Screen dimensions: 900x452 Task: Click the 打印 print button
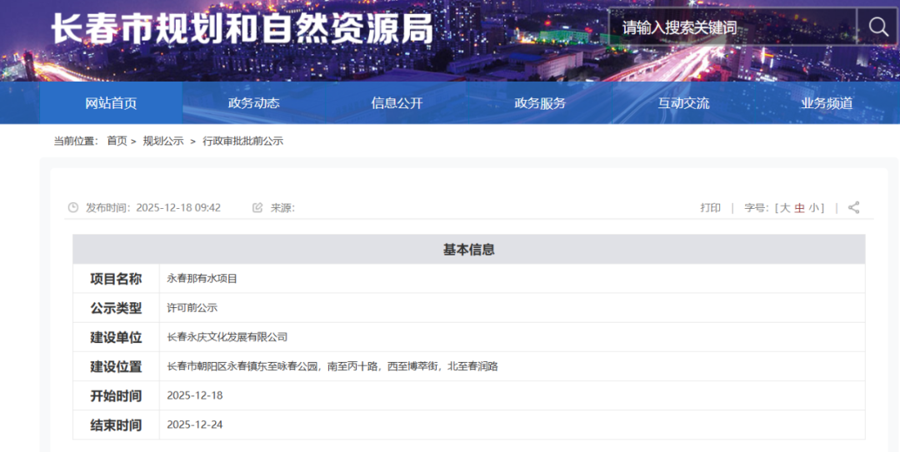(710, 207)
